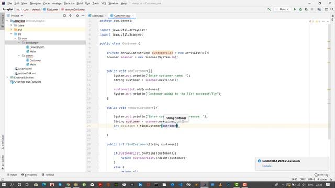Screen dimensions: 335x188
Task: Open Search Everywhere magnifier icon
Action: [332, 9]
